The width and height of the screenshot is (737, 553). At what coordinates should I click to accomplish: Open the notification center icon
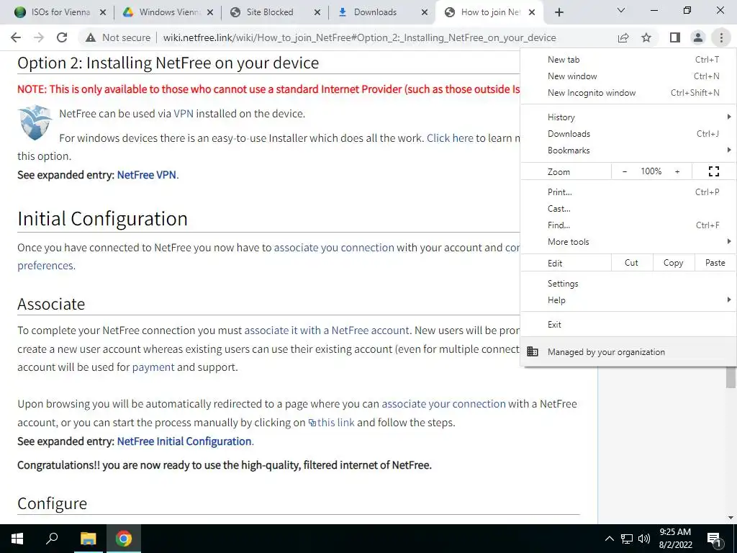(x=714, y=539)
